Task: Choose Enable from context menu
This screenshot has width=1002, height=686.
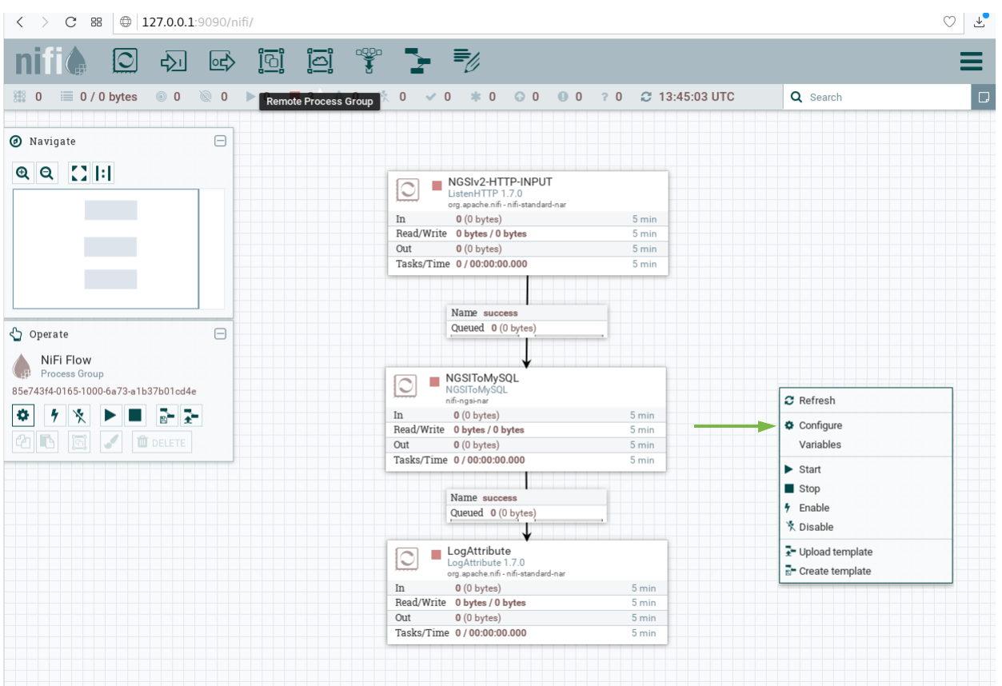Action: [x=866, y=508]
